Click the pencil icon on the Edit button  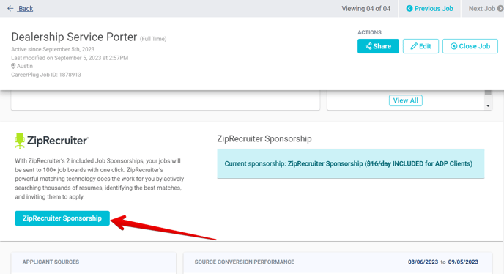point(414,46)
